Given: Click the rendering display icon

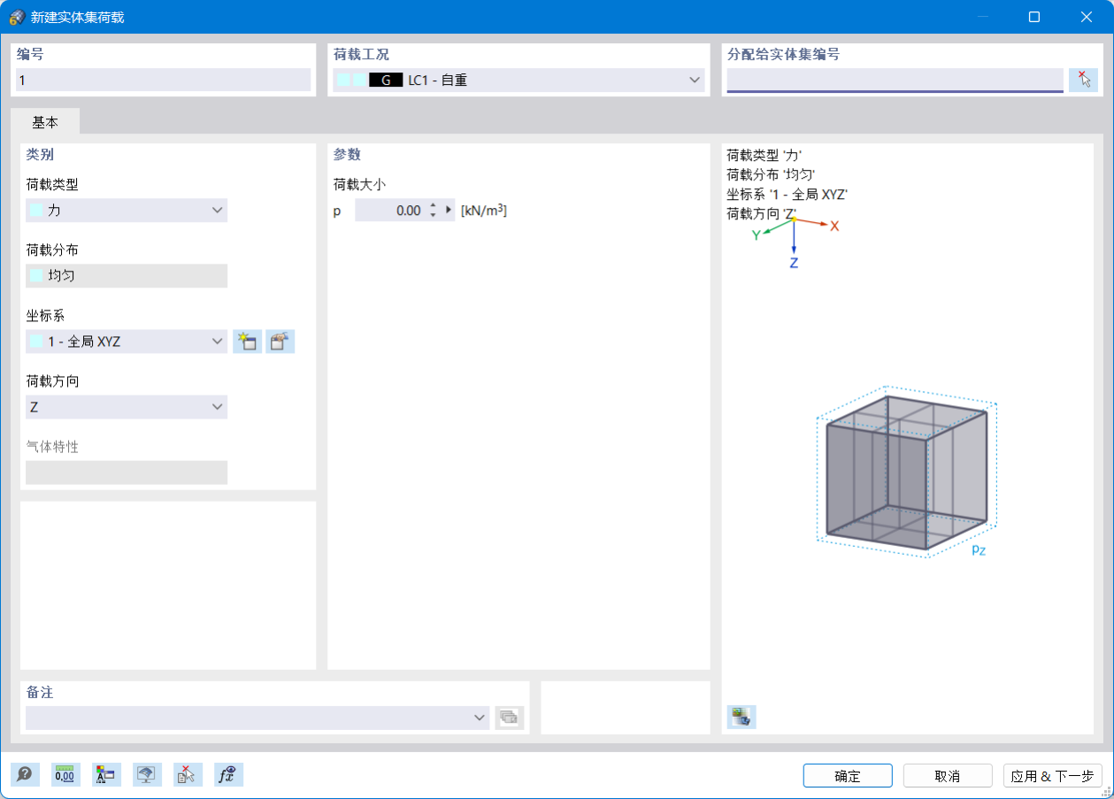Looking at the screenshot, I should coord(146,774).
